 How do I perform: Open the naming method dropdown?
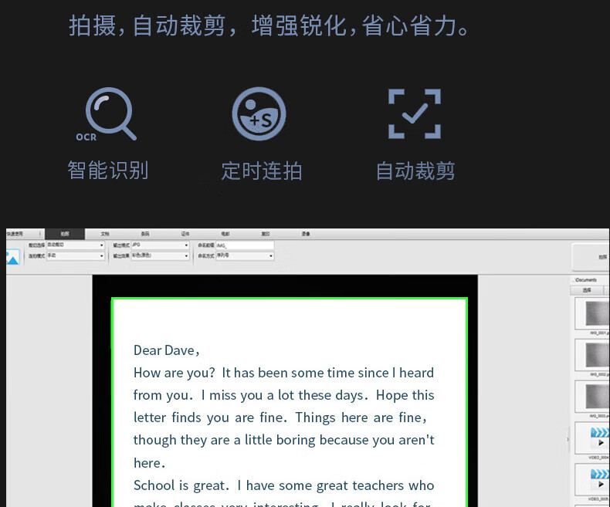[245, 255]
